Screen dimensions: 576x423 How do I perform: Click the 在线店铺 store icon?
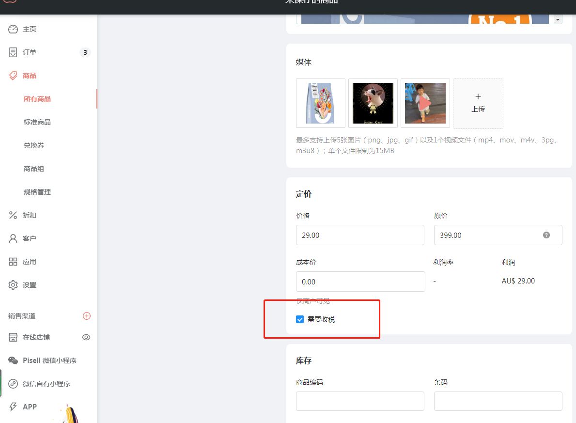[x=13, y=337]
